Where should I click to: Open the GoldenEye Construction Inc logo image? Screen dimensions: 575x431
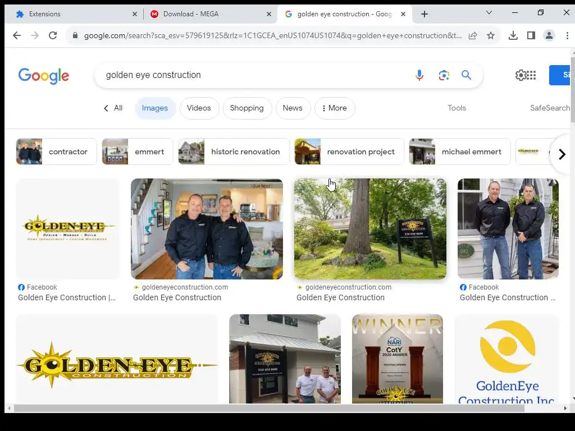507,359
